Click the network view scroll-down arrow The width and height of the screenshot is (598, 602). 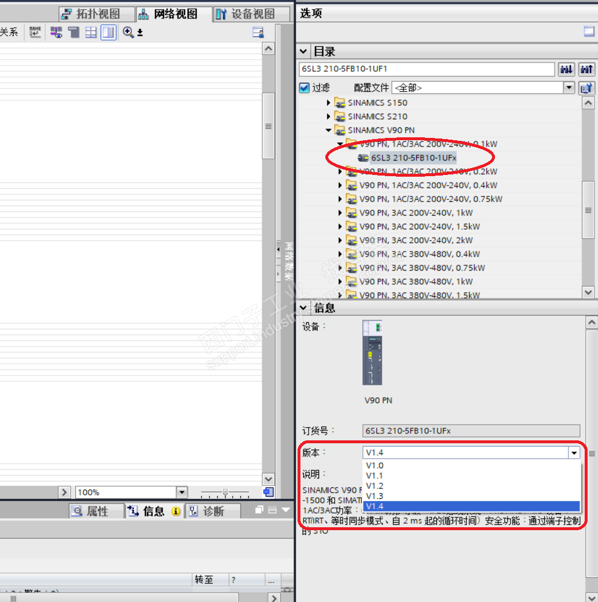coord(269,479)
